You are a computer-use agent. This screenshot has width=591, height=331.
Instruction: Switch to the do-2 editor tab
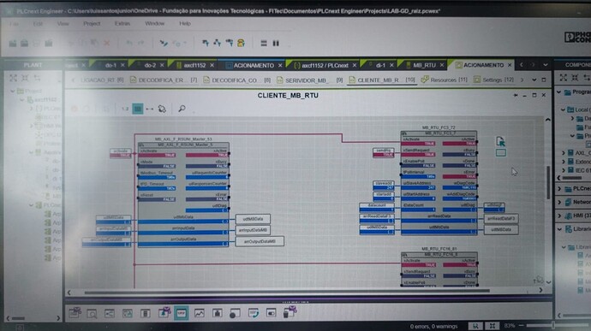tap(150, 65)
